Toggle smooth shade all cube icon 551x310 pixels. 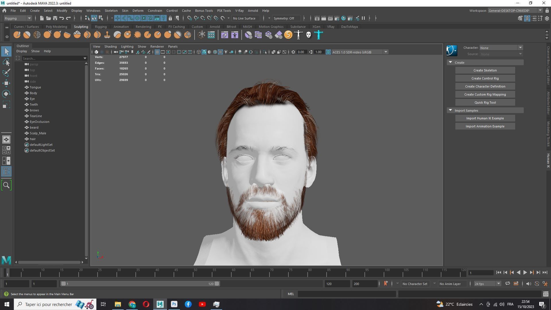click(204, 52)
